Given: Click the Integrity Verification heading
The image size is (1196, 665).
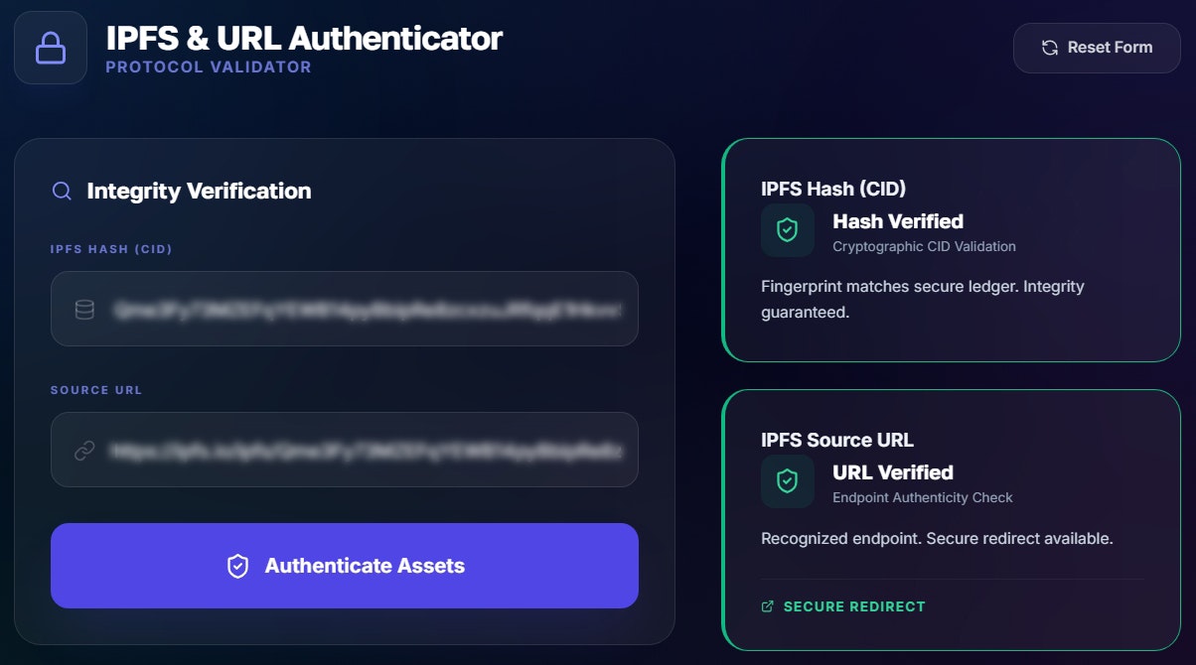Looking at the screenshot, I should tap(199, 191).
